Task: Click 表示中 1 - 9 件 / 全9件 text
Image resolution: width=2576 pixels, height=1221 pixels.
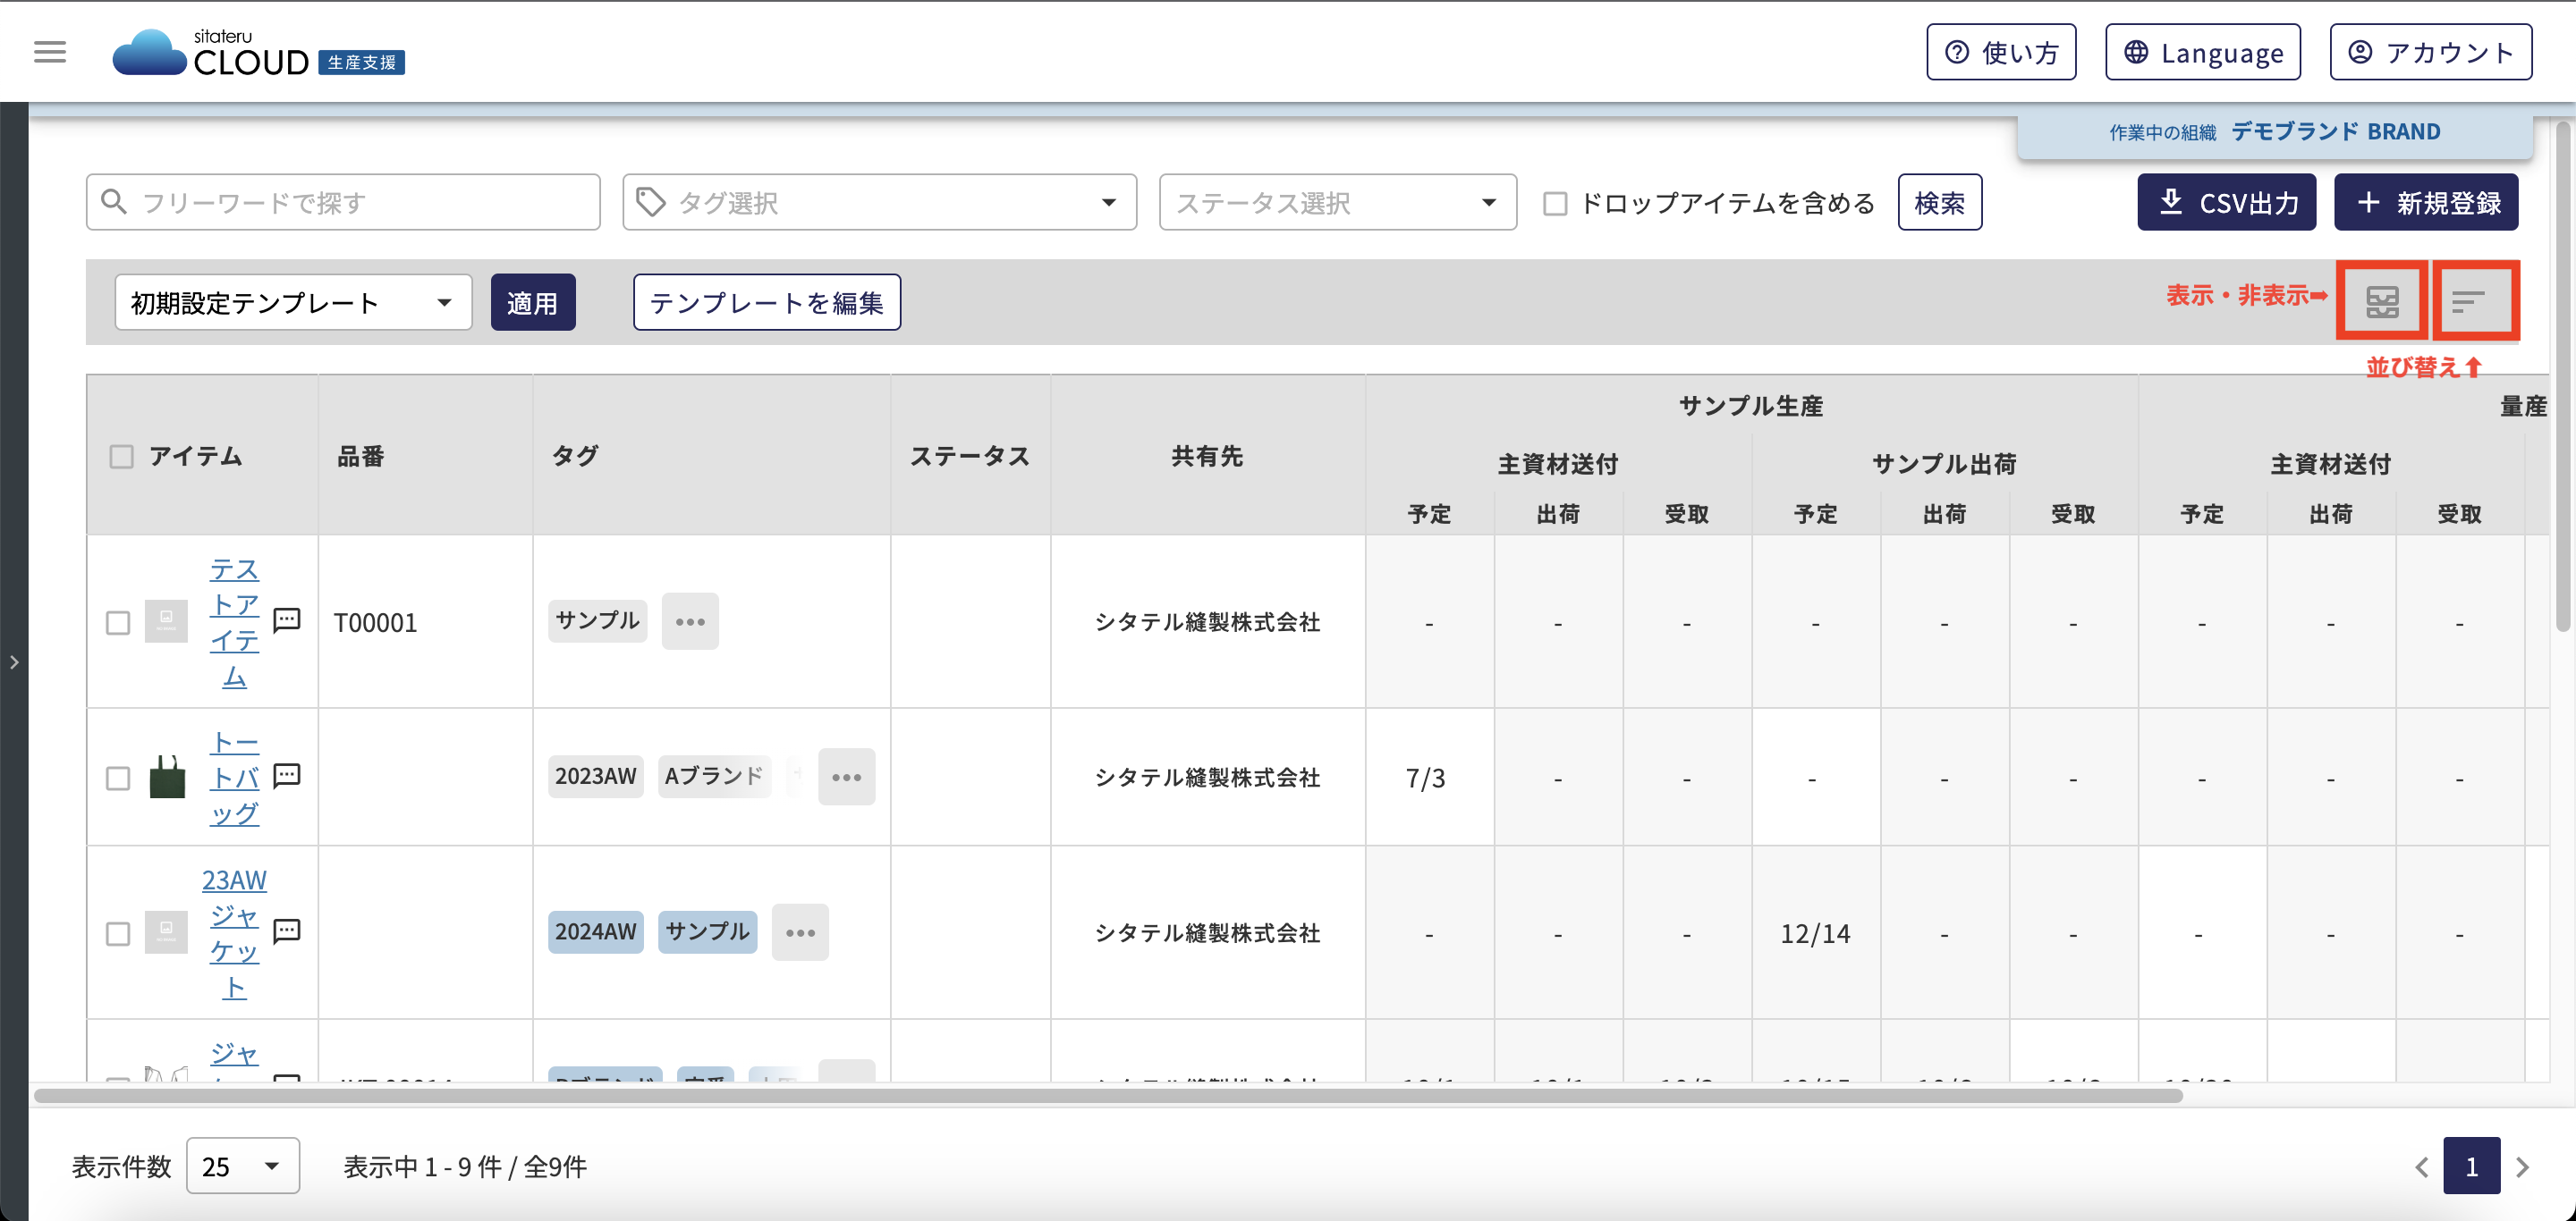Action: pyautogui.click(x=465, y=1167)
